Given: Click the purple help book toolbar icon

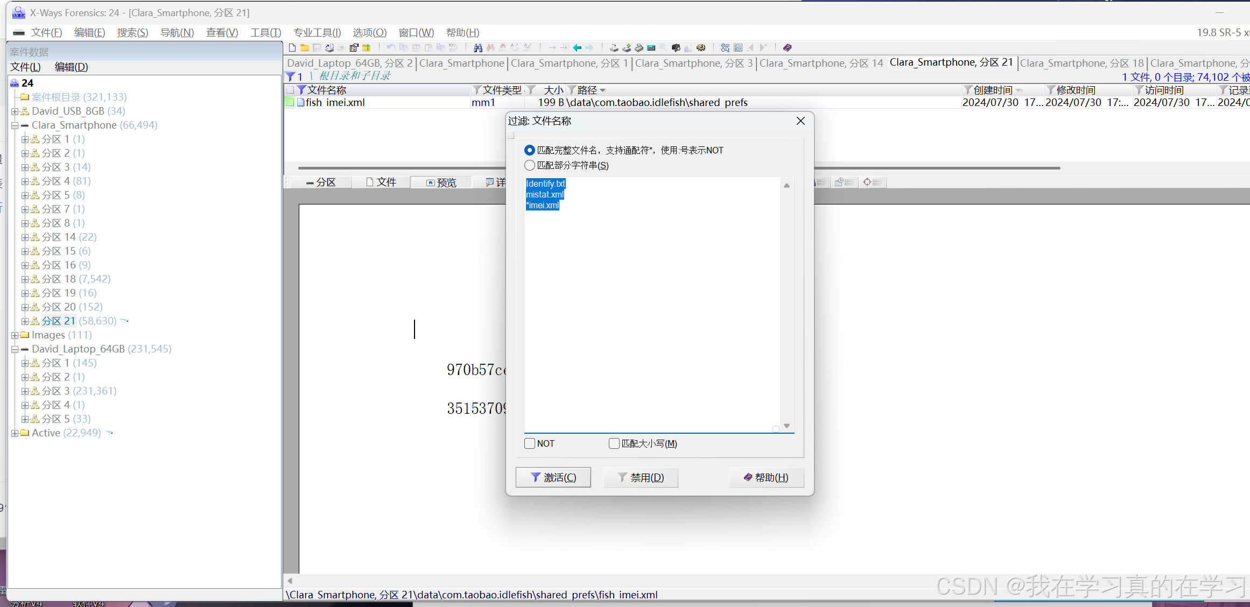Looking at the screenshot, I should pyautogui.click(x=787, y=48).
